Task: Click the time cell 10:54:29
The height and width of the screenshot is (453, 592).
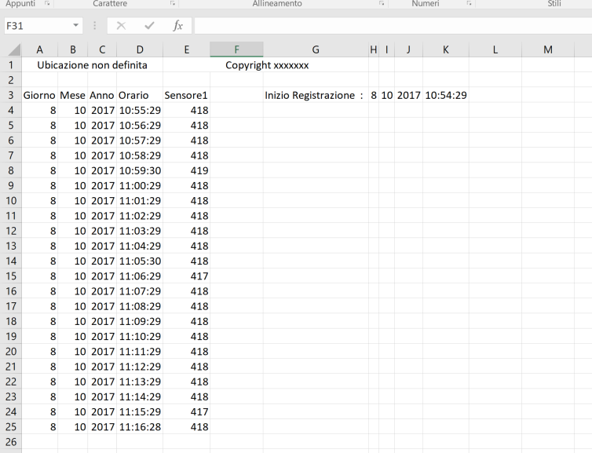Action: coord(446,95)
